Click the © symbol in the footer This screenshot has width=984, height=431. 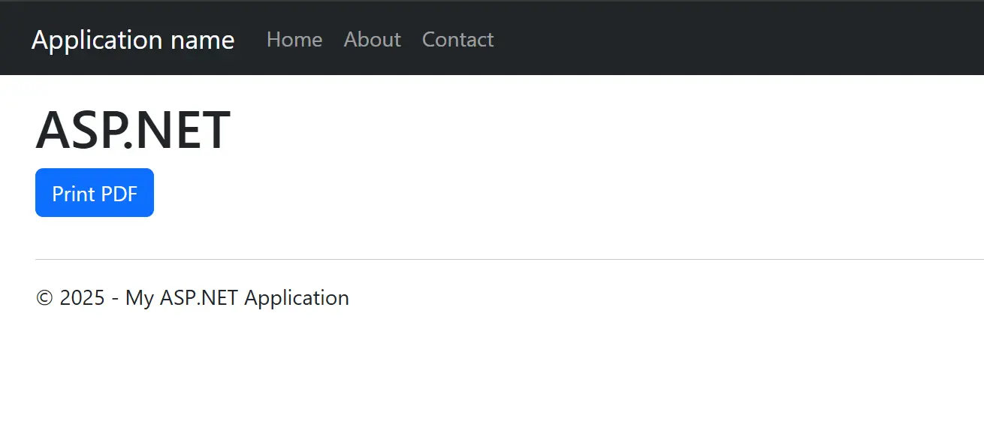tap(44, 299)
